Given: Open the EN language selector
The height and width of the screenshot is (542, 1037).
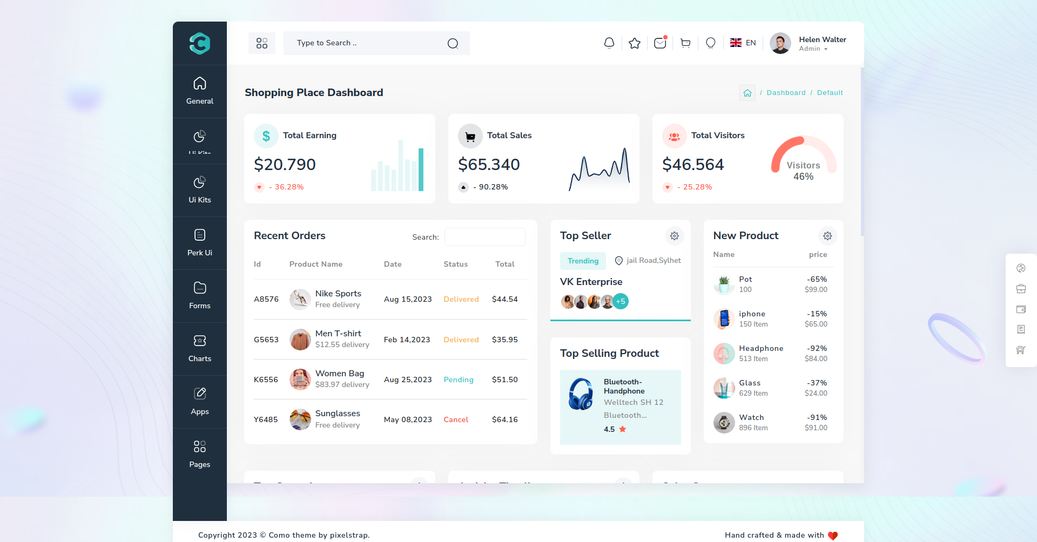Looking at the screenshot, I should pos(743,43).
